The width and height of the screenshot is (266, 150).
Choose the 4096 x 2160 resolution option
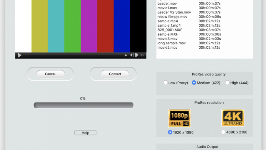pos(224,132)
